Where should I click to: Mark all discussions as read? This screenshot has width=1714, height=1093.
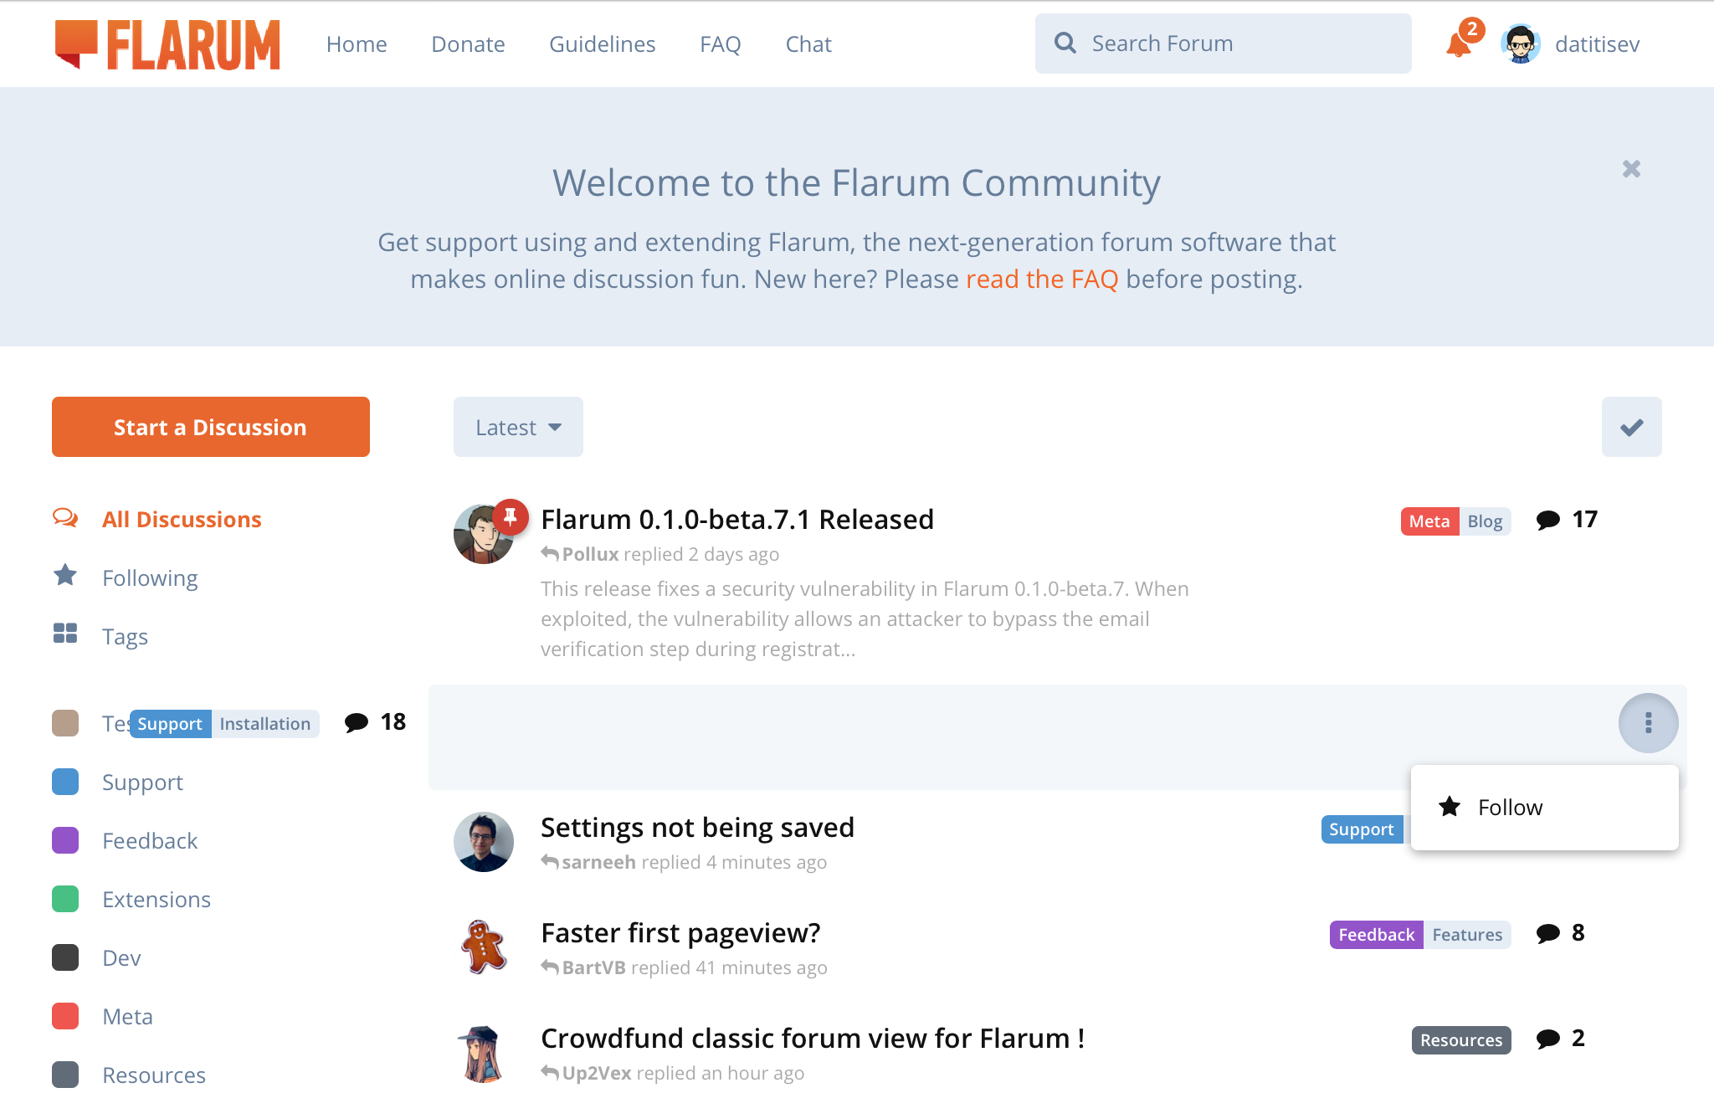pos(1631,427)
